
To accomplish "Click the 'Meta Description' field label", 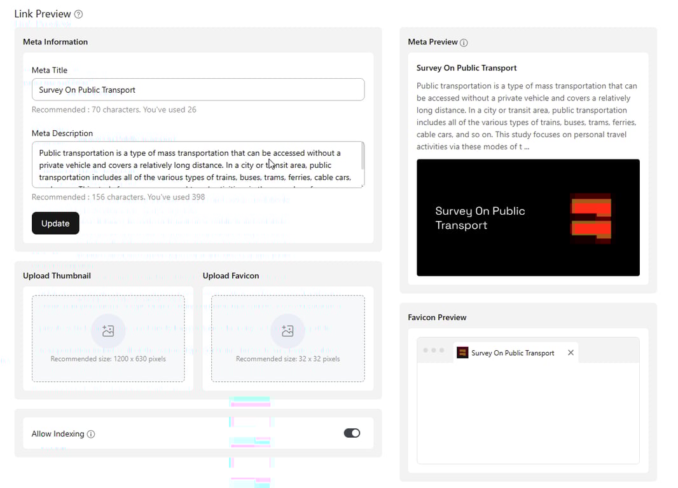I will [62, 133].
